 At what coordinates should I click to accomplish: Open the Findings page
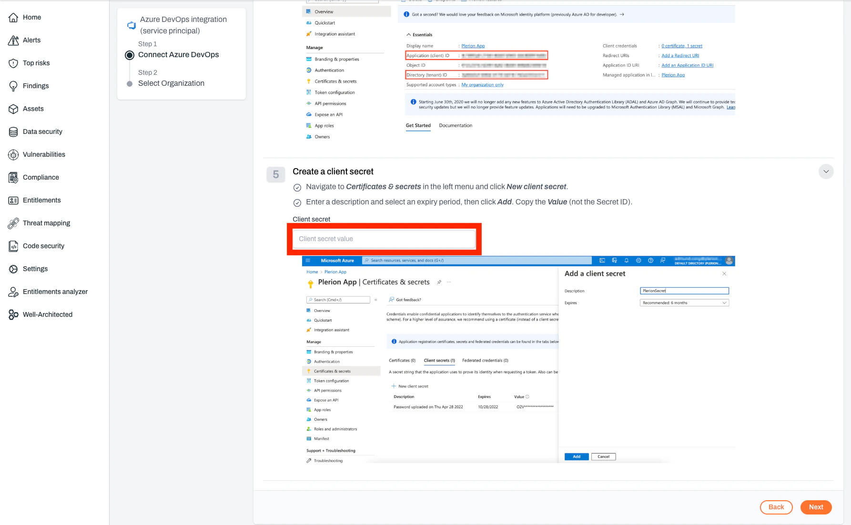(35, 86)
